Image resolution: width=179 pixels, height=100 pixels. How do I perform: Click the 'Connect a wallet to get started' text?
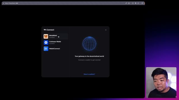(89, 60)
